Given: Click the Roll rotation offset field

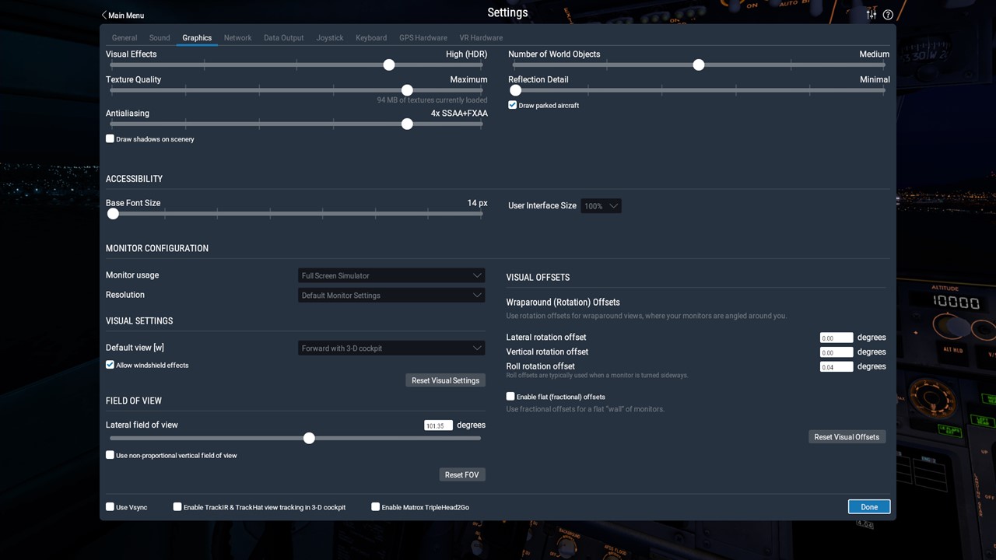Looking at the screenshot, I should 836,366.
